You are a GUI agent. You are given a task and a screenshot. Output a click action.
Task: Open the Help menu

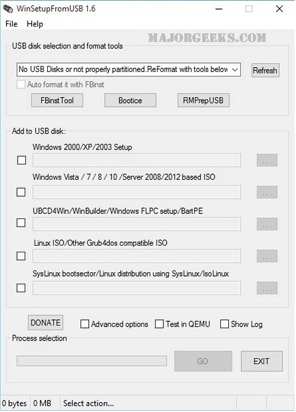click(35, 24)
